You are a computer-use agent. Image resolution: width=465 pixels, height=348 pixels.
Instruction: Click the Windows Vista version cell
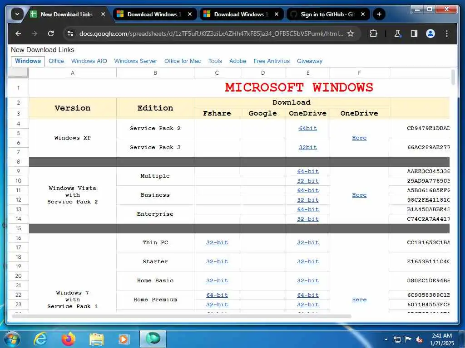[73, 195]
